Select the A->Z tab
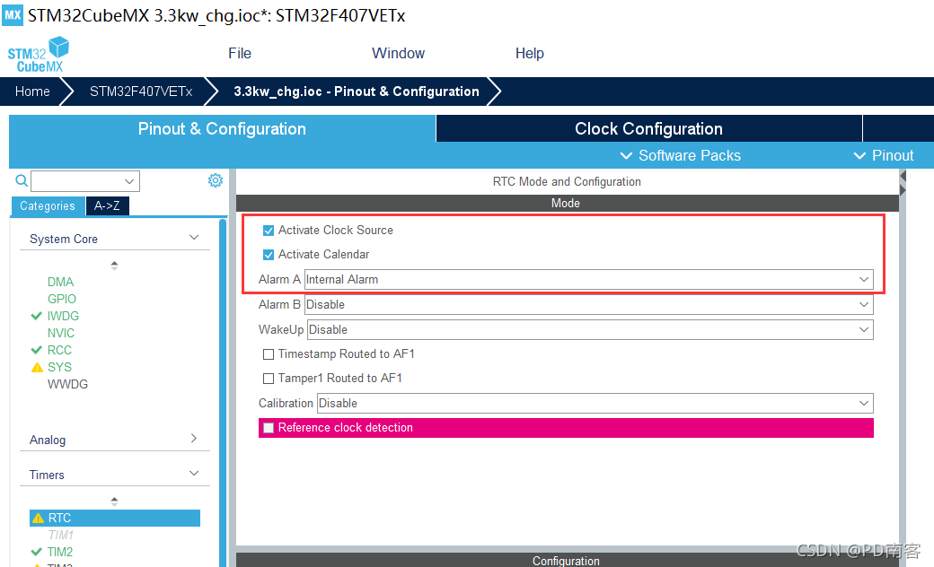934x567 pixels. tap(107, 205)
